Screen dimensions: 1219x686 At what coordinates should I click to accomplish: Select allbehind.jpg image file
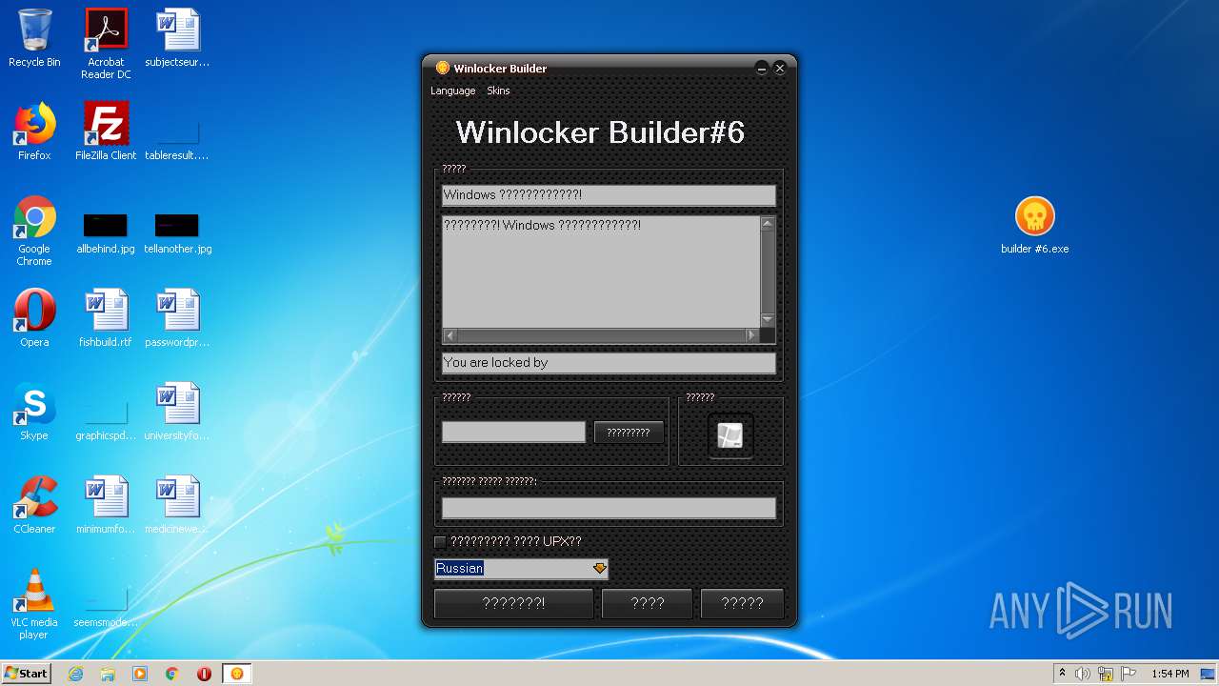[106, 233]
